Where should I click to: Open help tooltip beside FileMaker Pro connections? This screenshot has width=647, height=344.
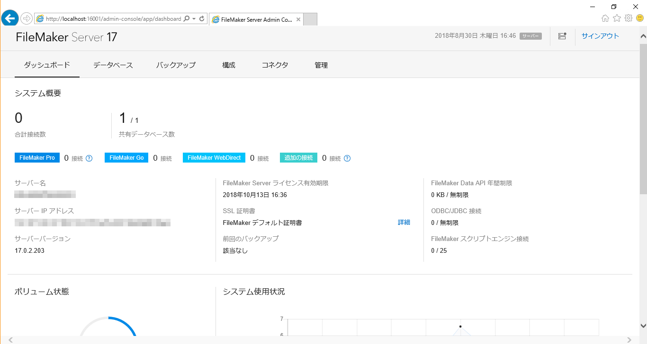pyautogui.click(x=89, y=158)
